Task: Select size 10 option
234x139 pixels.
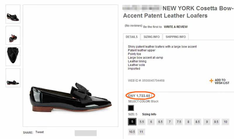Action: [225, 122]
